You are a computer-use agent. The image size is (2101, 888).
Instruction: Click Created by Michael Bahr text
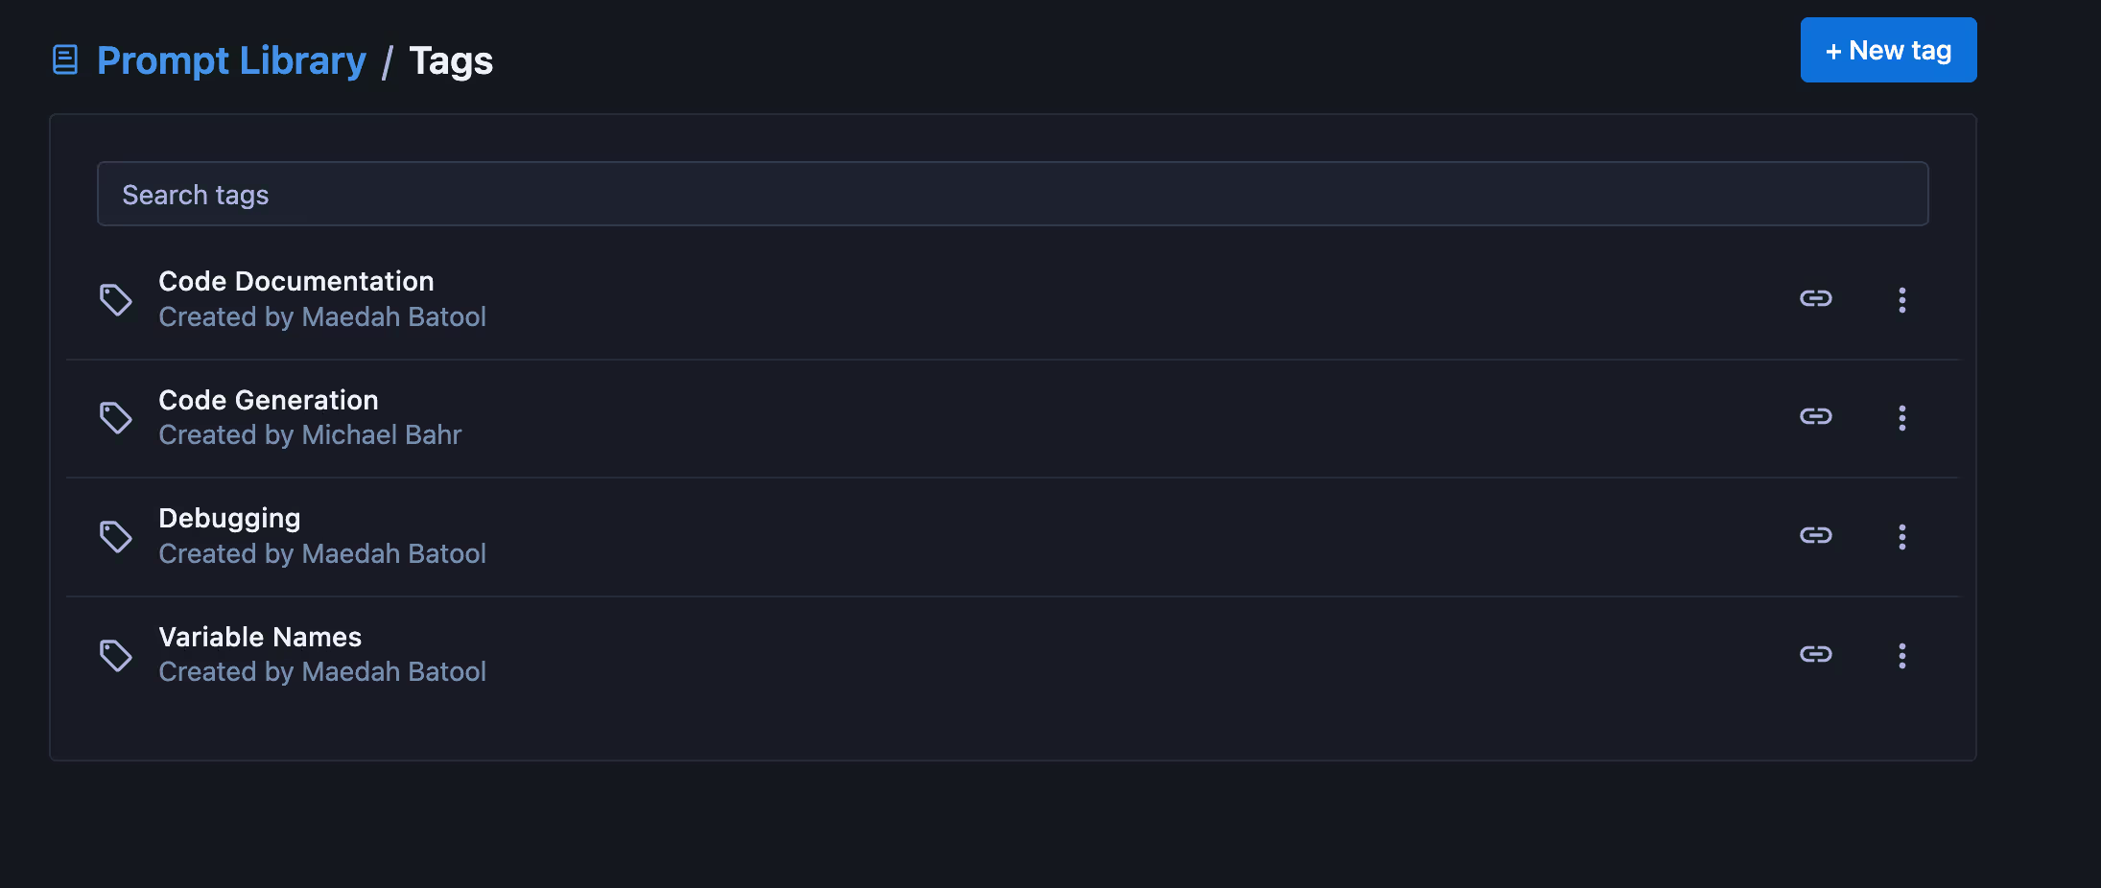[x=309, y=433]
